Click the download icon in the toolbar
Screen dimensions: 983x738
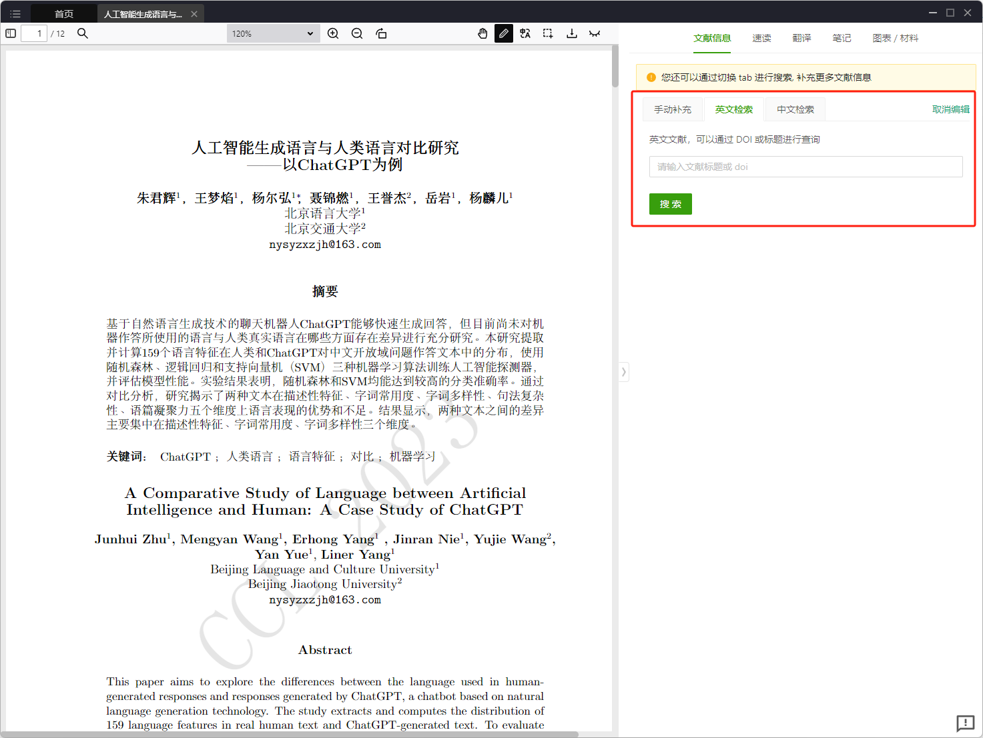572,33
